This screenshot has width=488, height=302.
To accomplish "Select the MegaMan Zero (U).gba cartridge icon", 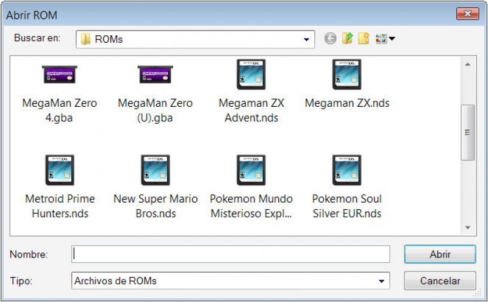I will (x=156, y=74).
